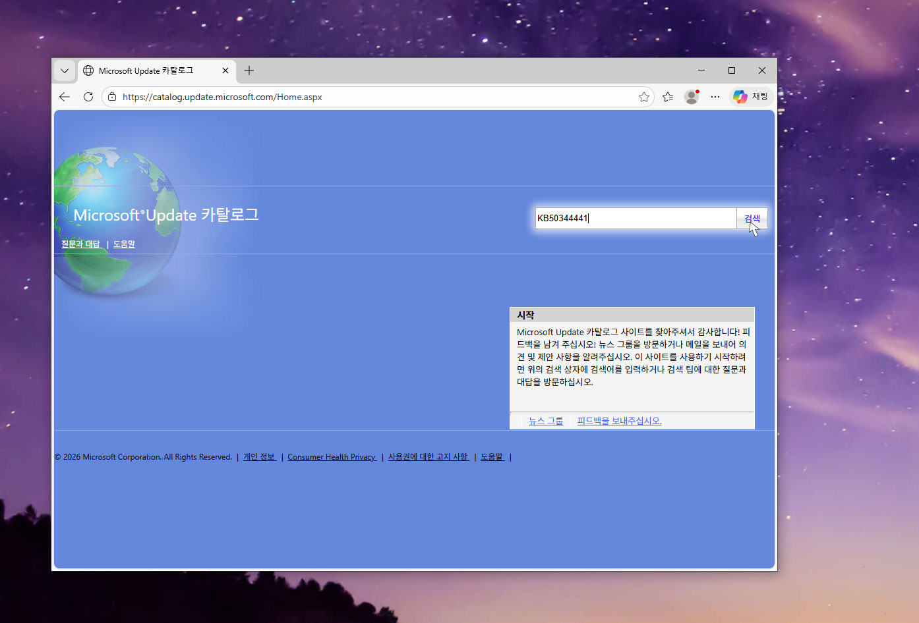Open the 도움말 link under title

[124, 244]
